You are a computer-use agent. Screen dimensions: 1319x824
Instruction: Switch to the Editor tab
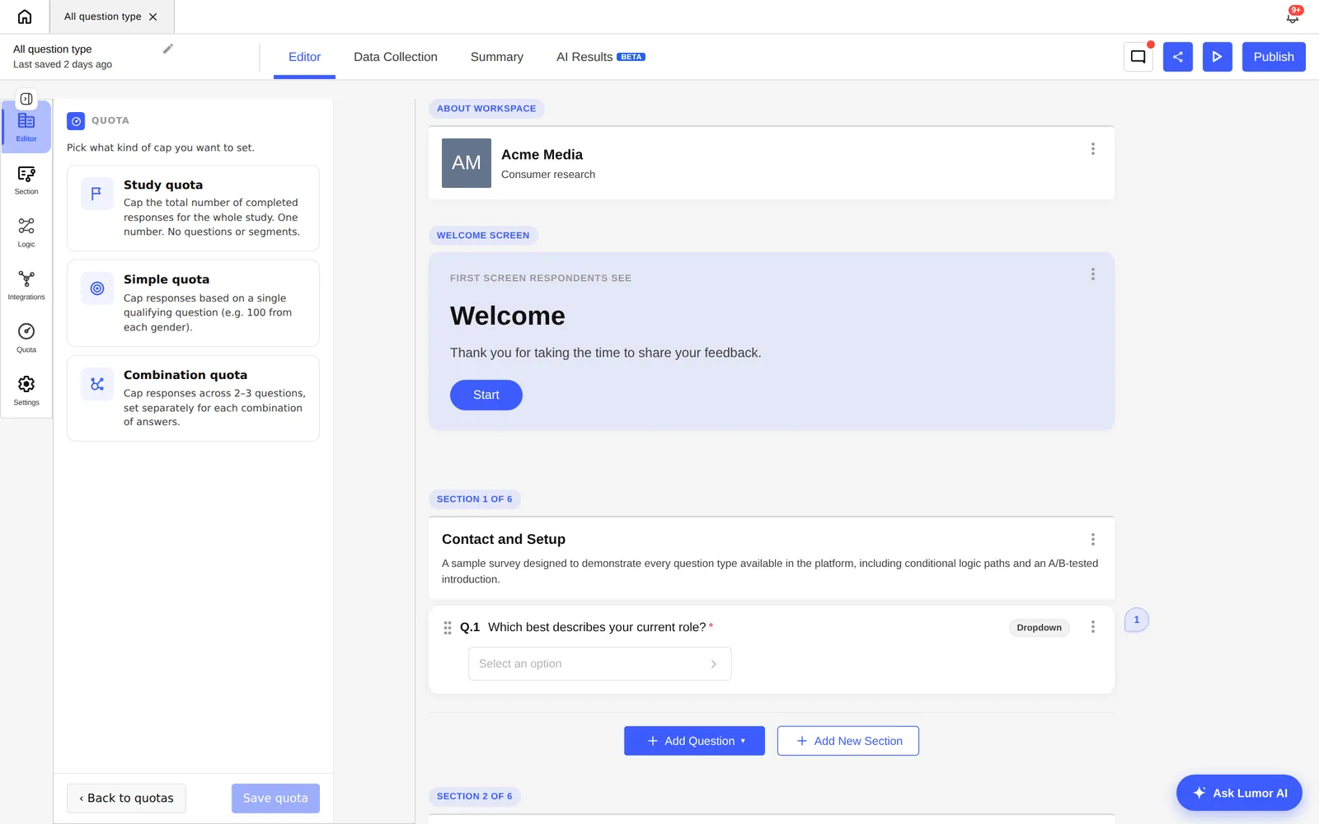click(x=304, y=57)
